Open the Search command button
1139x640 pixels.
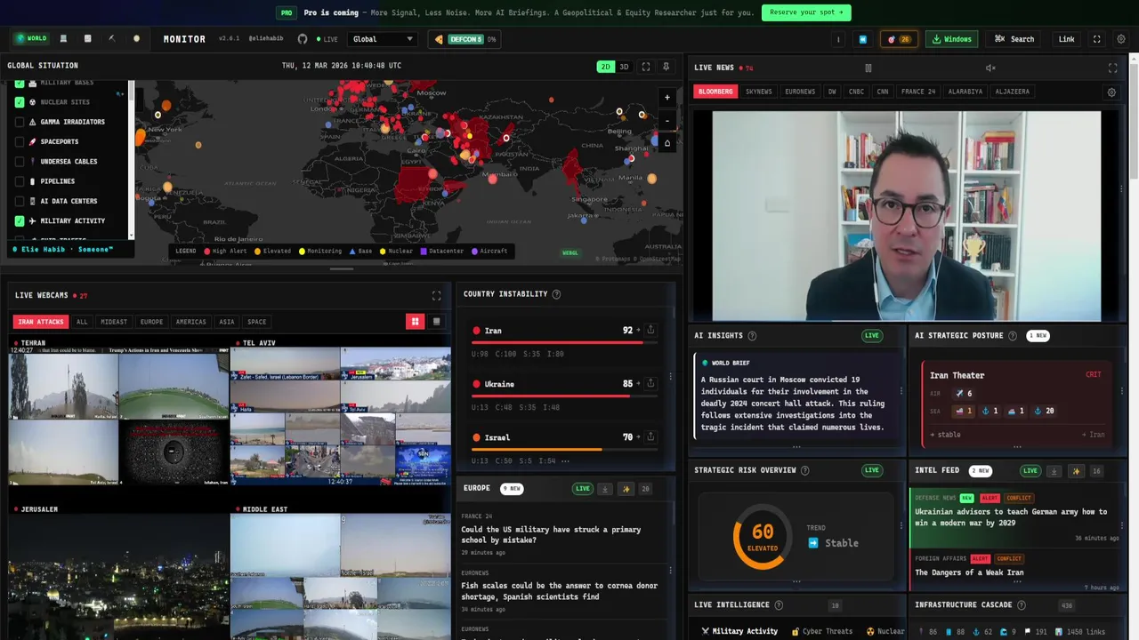[x=1014, y=39]
